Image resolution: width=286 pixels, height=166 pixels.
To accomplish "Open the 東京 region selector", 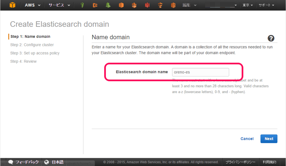I will point(248,5).
